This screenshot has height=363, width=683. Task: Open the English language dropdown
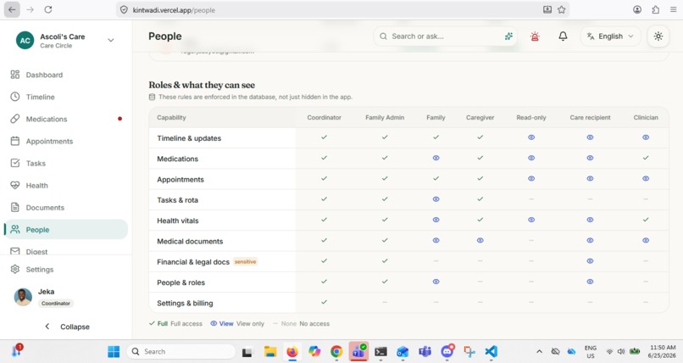pos(610,36)
